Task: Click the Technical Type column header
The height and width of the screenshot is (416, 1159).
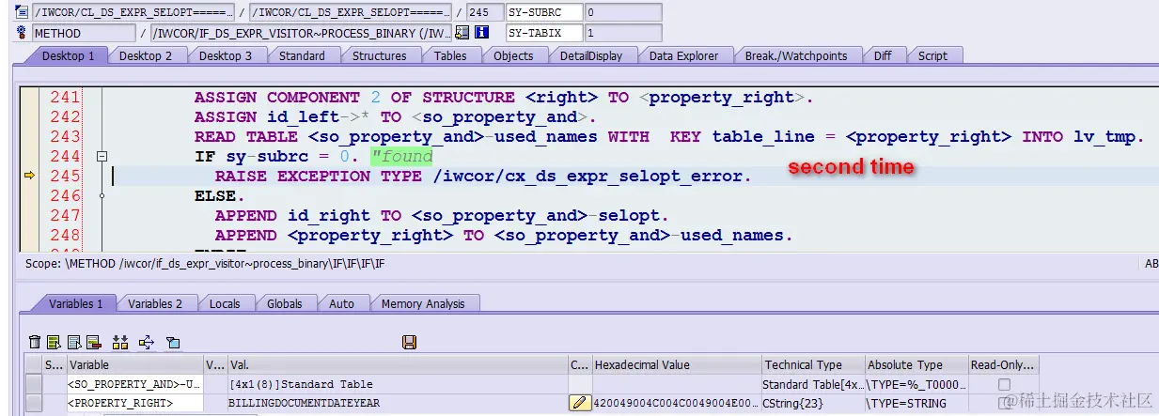Action: pos(813,364)
